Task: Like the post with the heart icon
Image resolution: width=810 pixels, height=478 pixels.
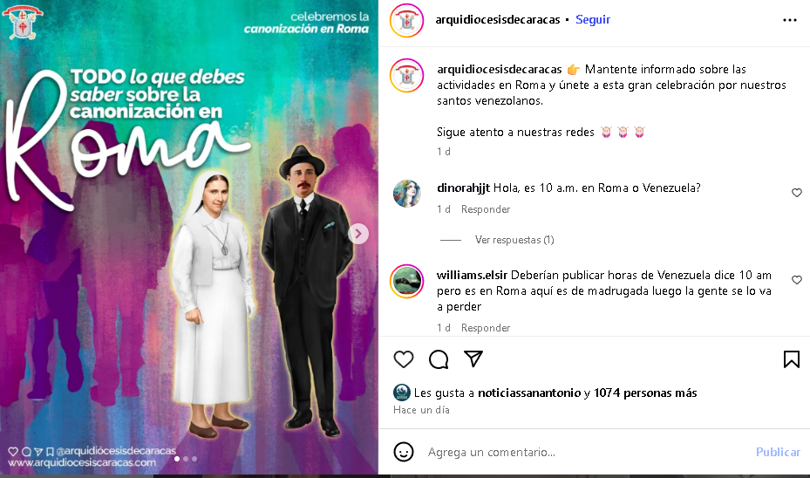Action: 404,359
